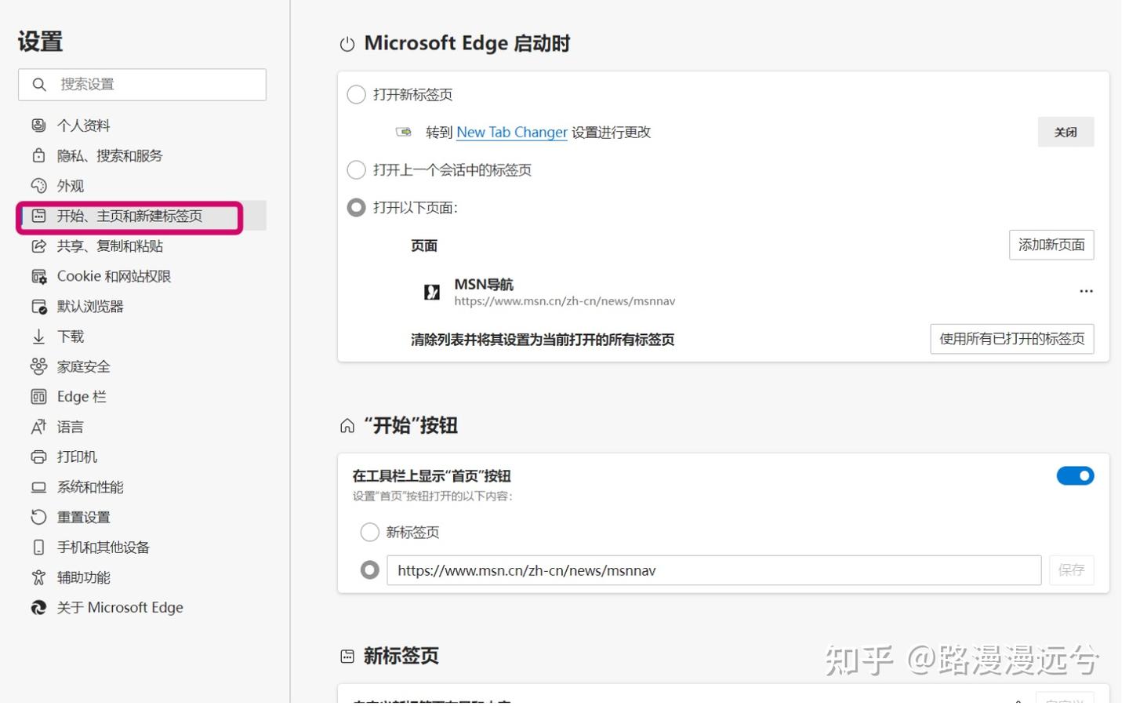Click the Edge 栏 sidebar icon

[x=38, y=396]
